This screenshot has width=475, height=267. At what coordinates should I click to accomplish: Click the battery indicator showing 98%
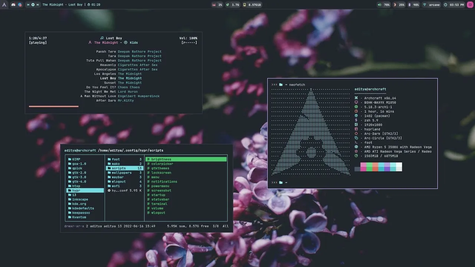click(x=409, y=5)
